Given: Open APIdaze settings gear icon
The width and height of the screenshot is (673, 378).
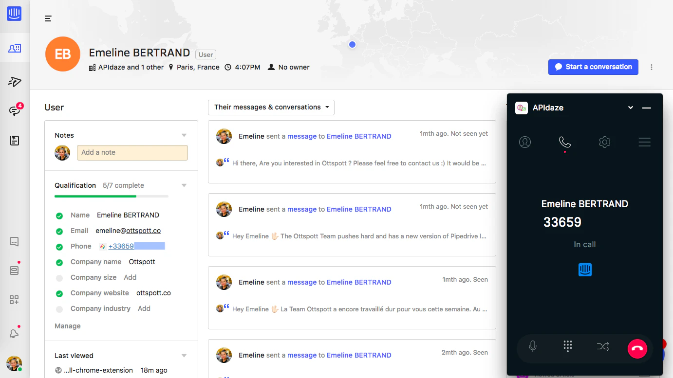Looking at the screenshot, I should pyautogui.click(x=605, y=142).
